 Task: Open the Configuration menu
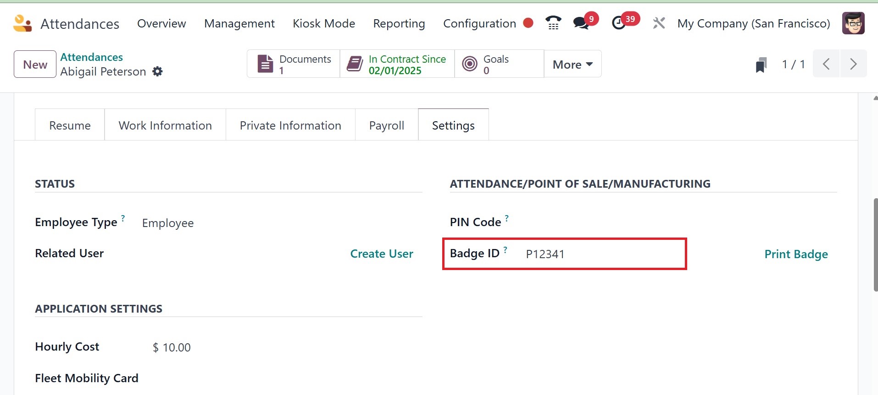pos(479,23)
